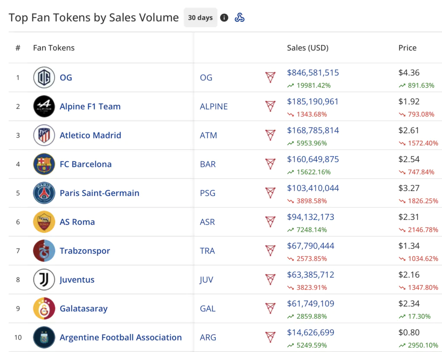Click the Fan Tokens column header
The height and width of the screenshot is (352, 442).
click(54, 48)
